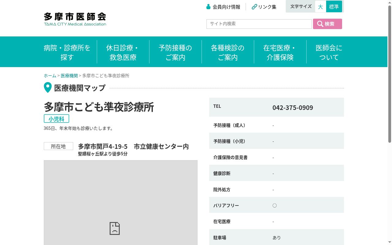Click the broken map image icon

115,228
